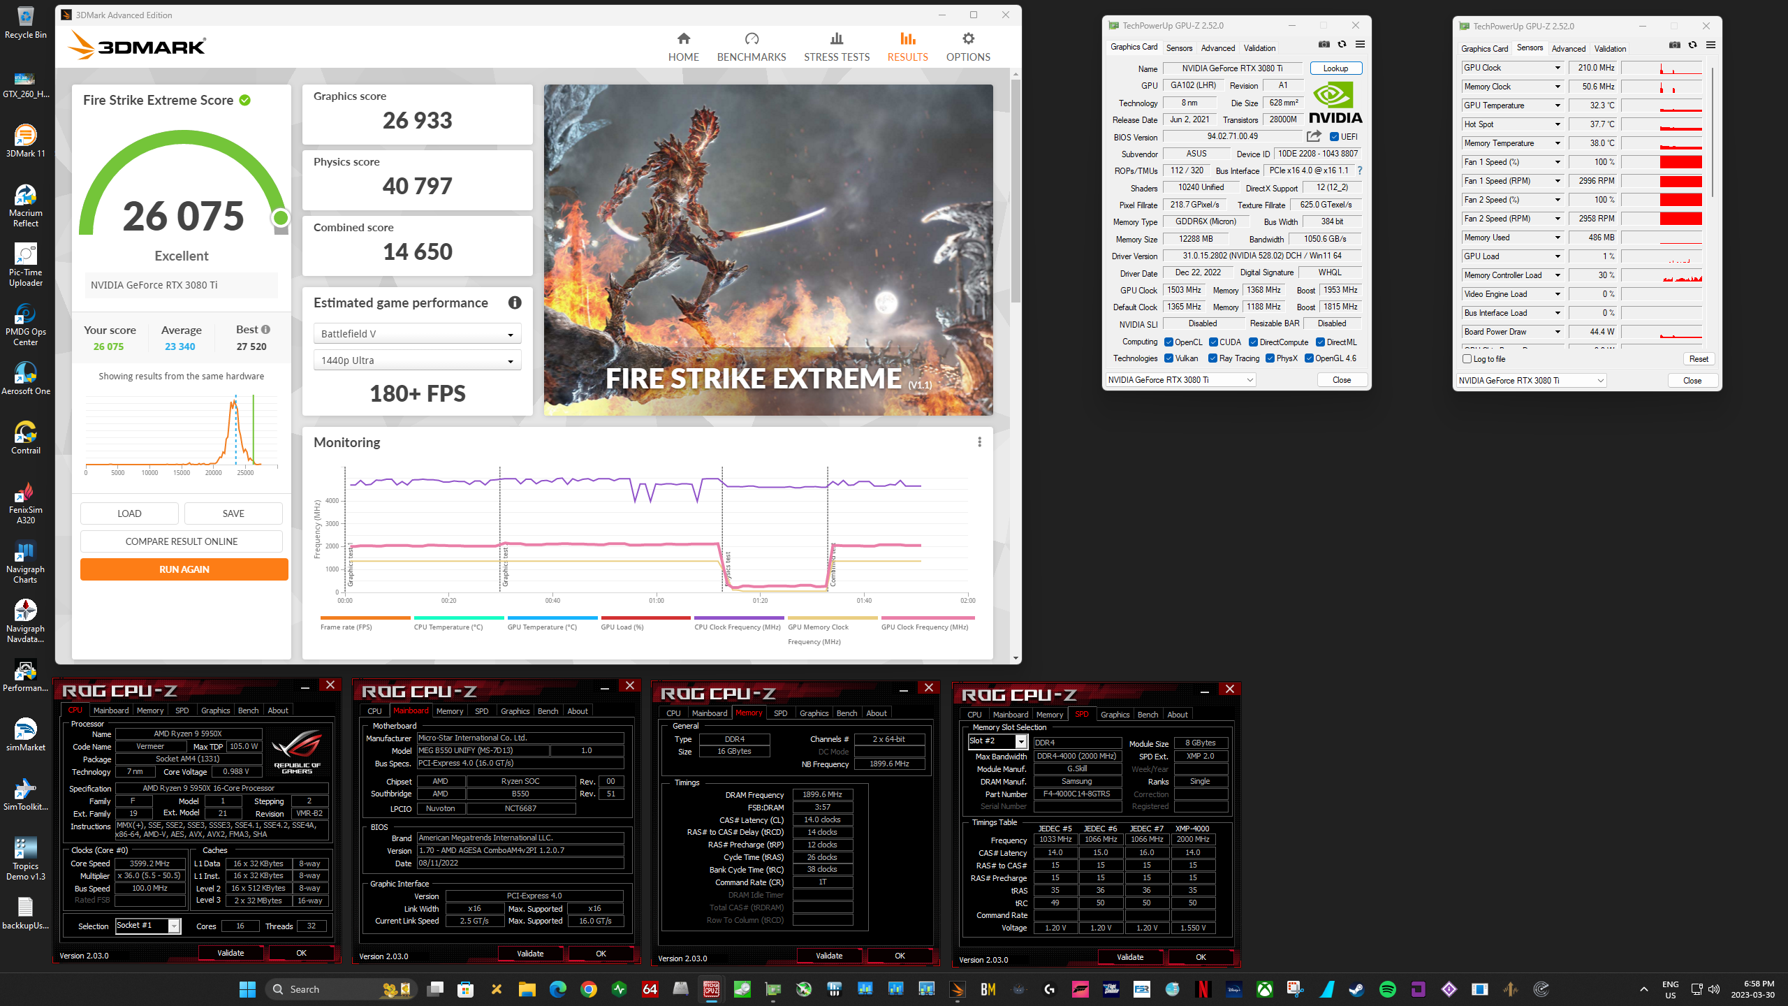Toggle the Vulkan checkbox in GPU-Z
The width and height of the screenshot is (1788, 1006).
click(1168, 358)
